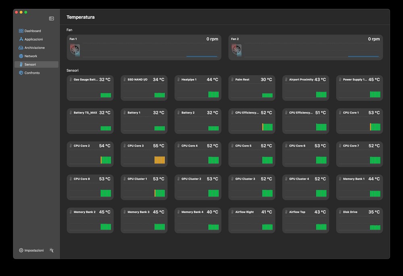Open the Network section label

tap(31, 56)
